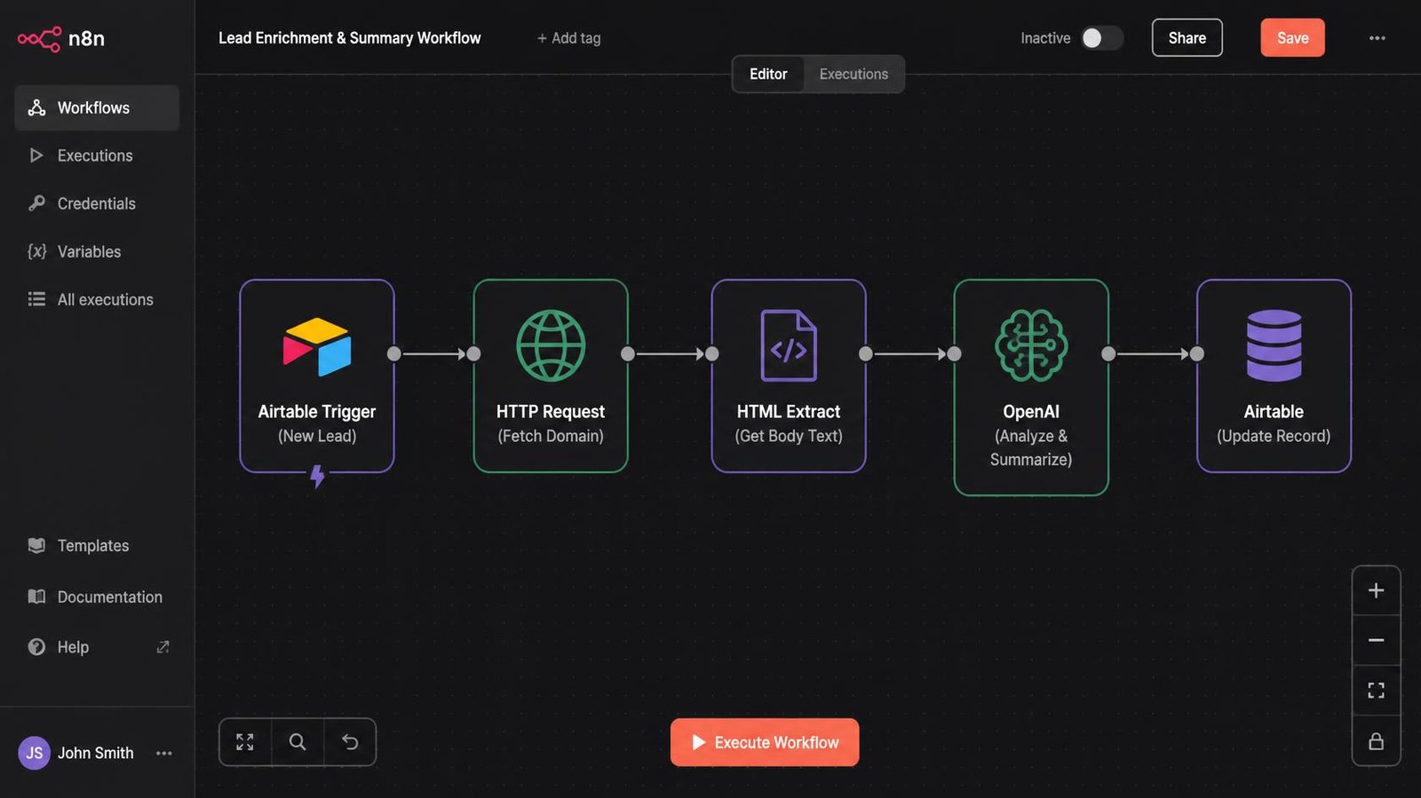This screenshot has height=798, width=1421.
Task: Save the workflow
Action: pos(1292,38)
